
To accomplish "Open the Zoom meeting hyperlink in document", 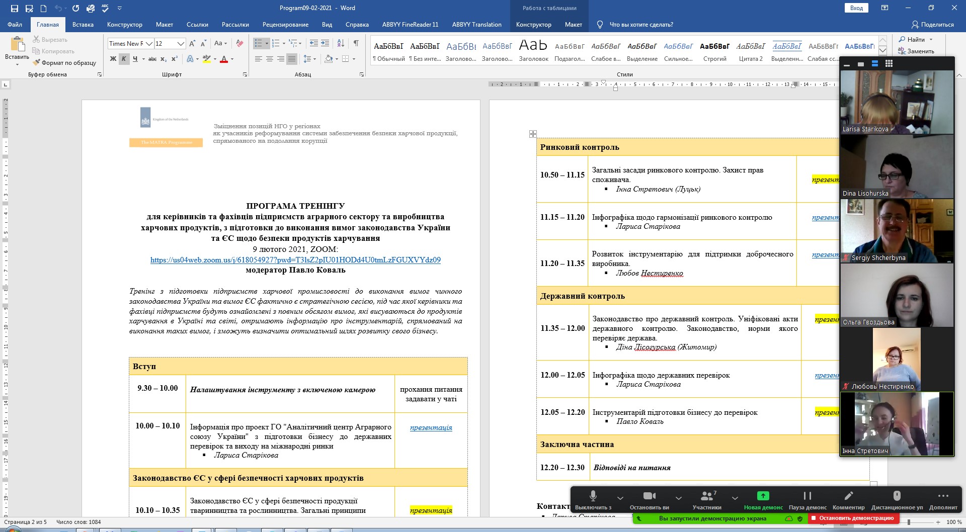I will click(x=295, y=260).
